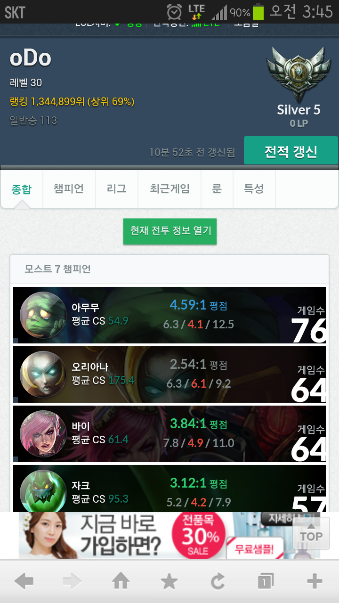Tap 전적 갱신 refresh stats button
The height and width of the screenshot is (603, 339).
point(291,151)
